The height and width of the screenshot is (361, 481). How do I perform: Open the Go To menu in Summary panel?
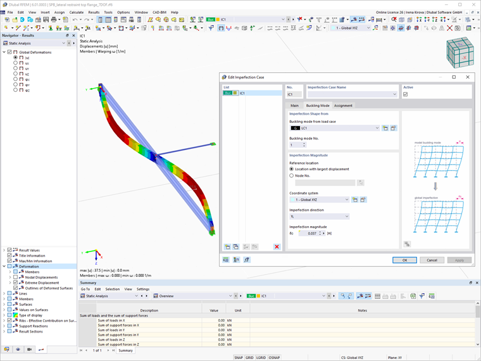pyautogui.click(x=85, y=289)
